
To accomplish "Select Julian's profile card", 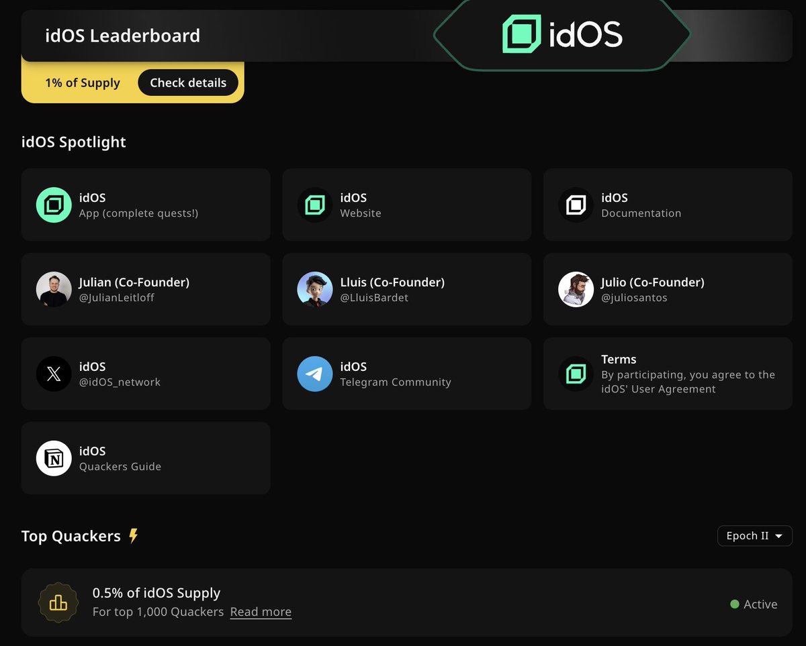I will (146, 289).
